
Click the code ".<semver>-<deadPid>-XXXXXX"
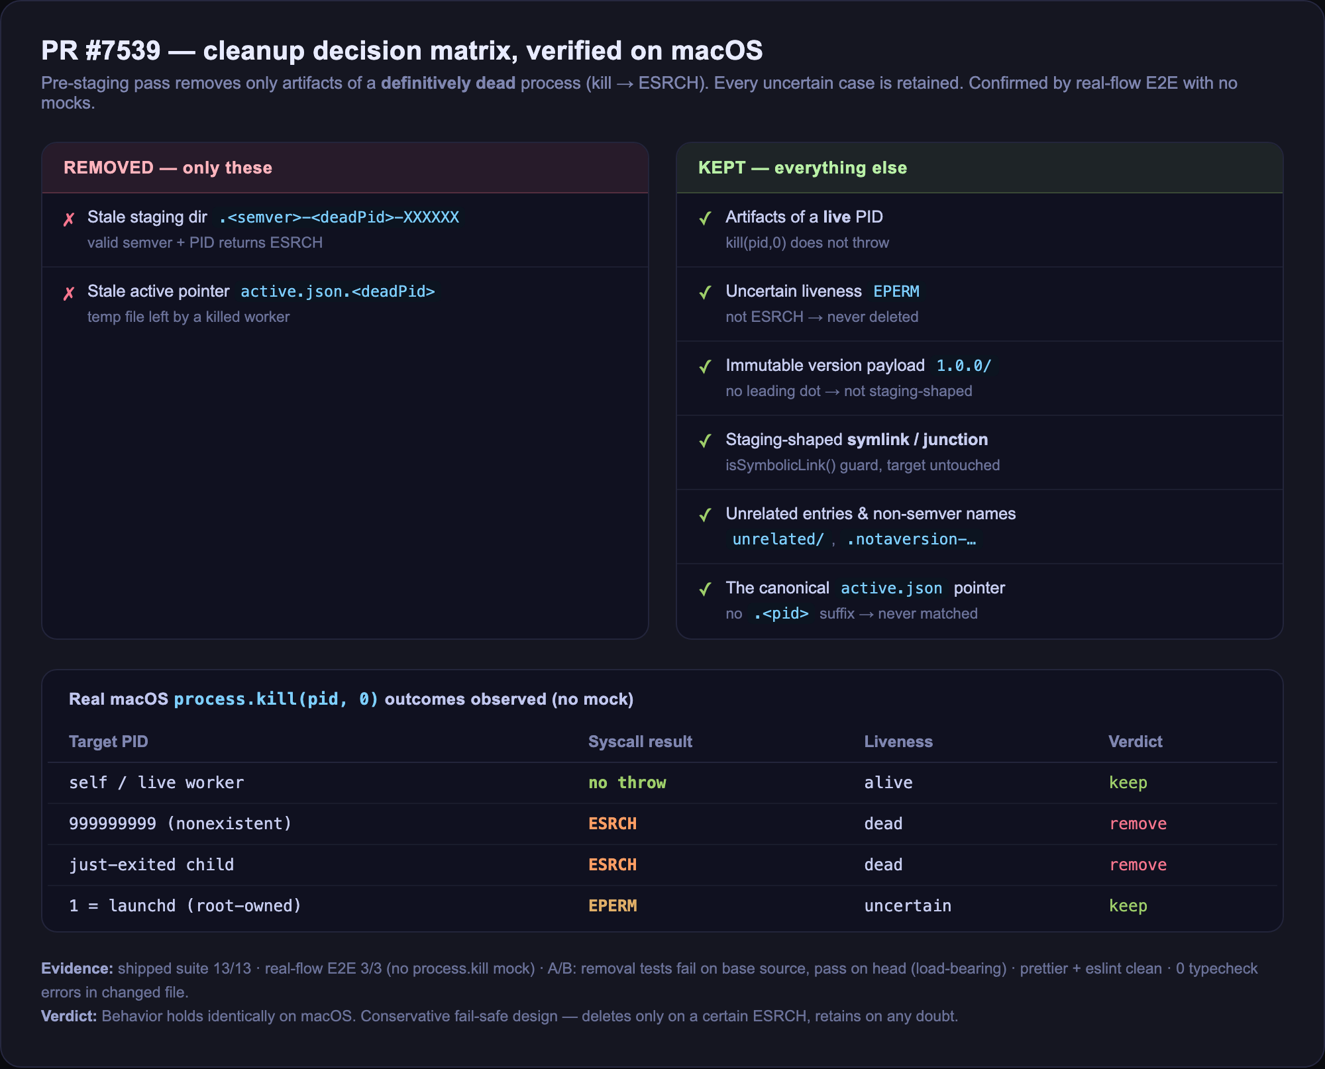tap(339, 217)
